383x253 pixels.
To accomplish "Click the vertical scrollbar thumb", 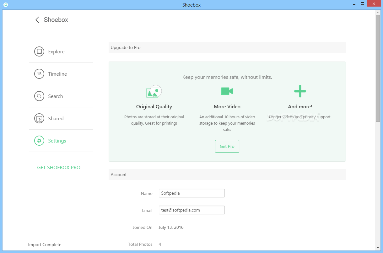I will tap(378, 68).
